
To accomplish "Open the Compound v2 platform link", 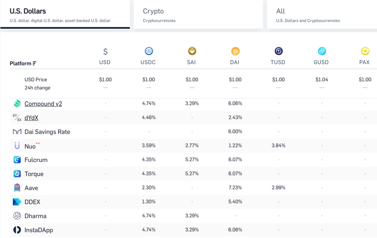I will point(43,104).
